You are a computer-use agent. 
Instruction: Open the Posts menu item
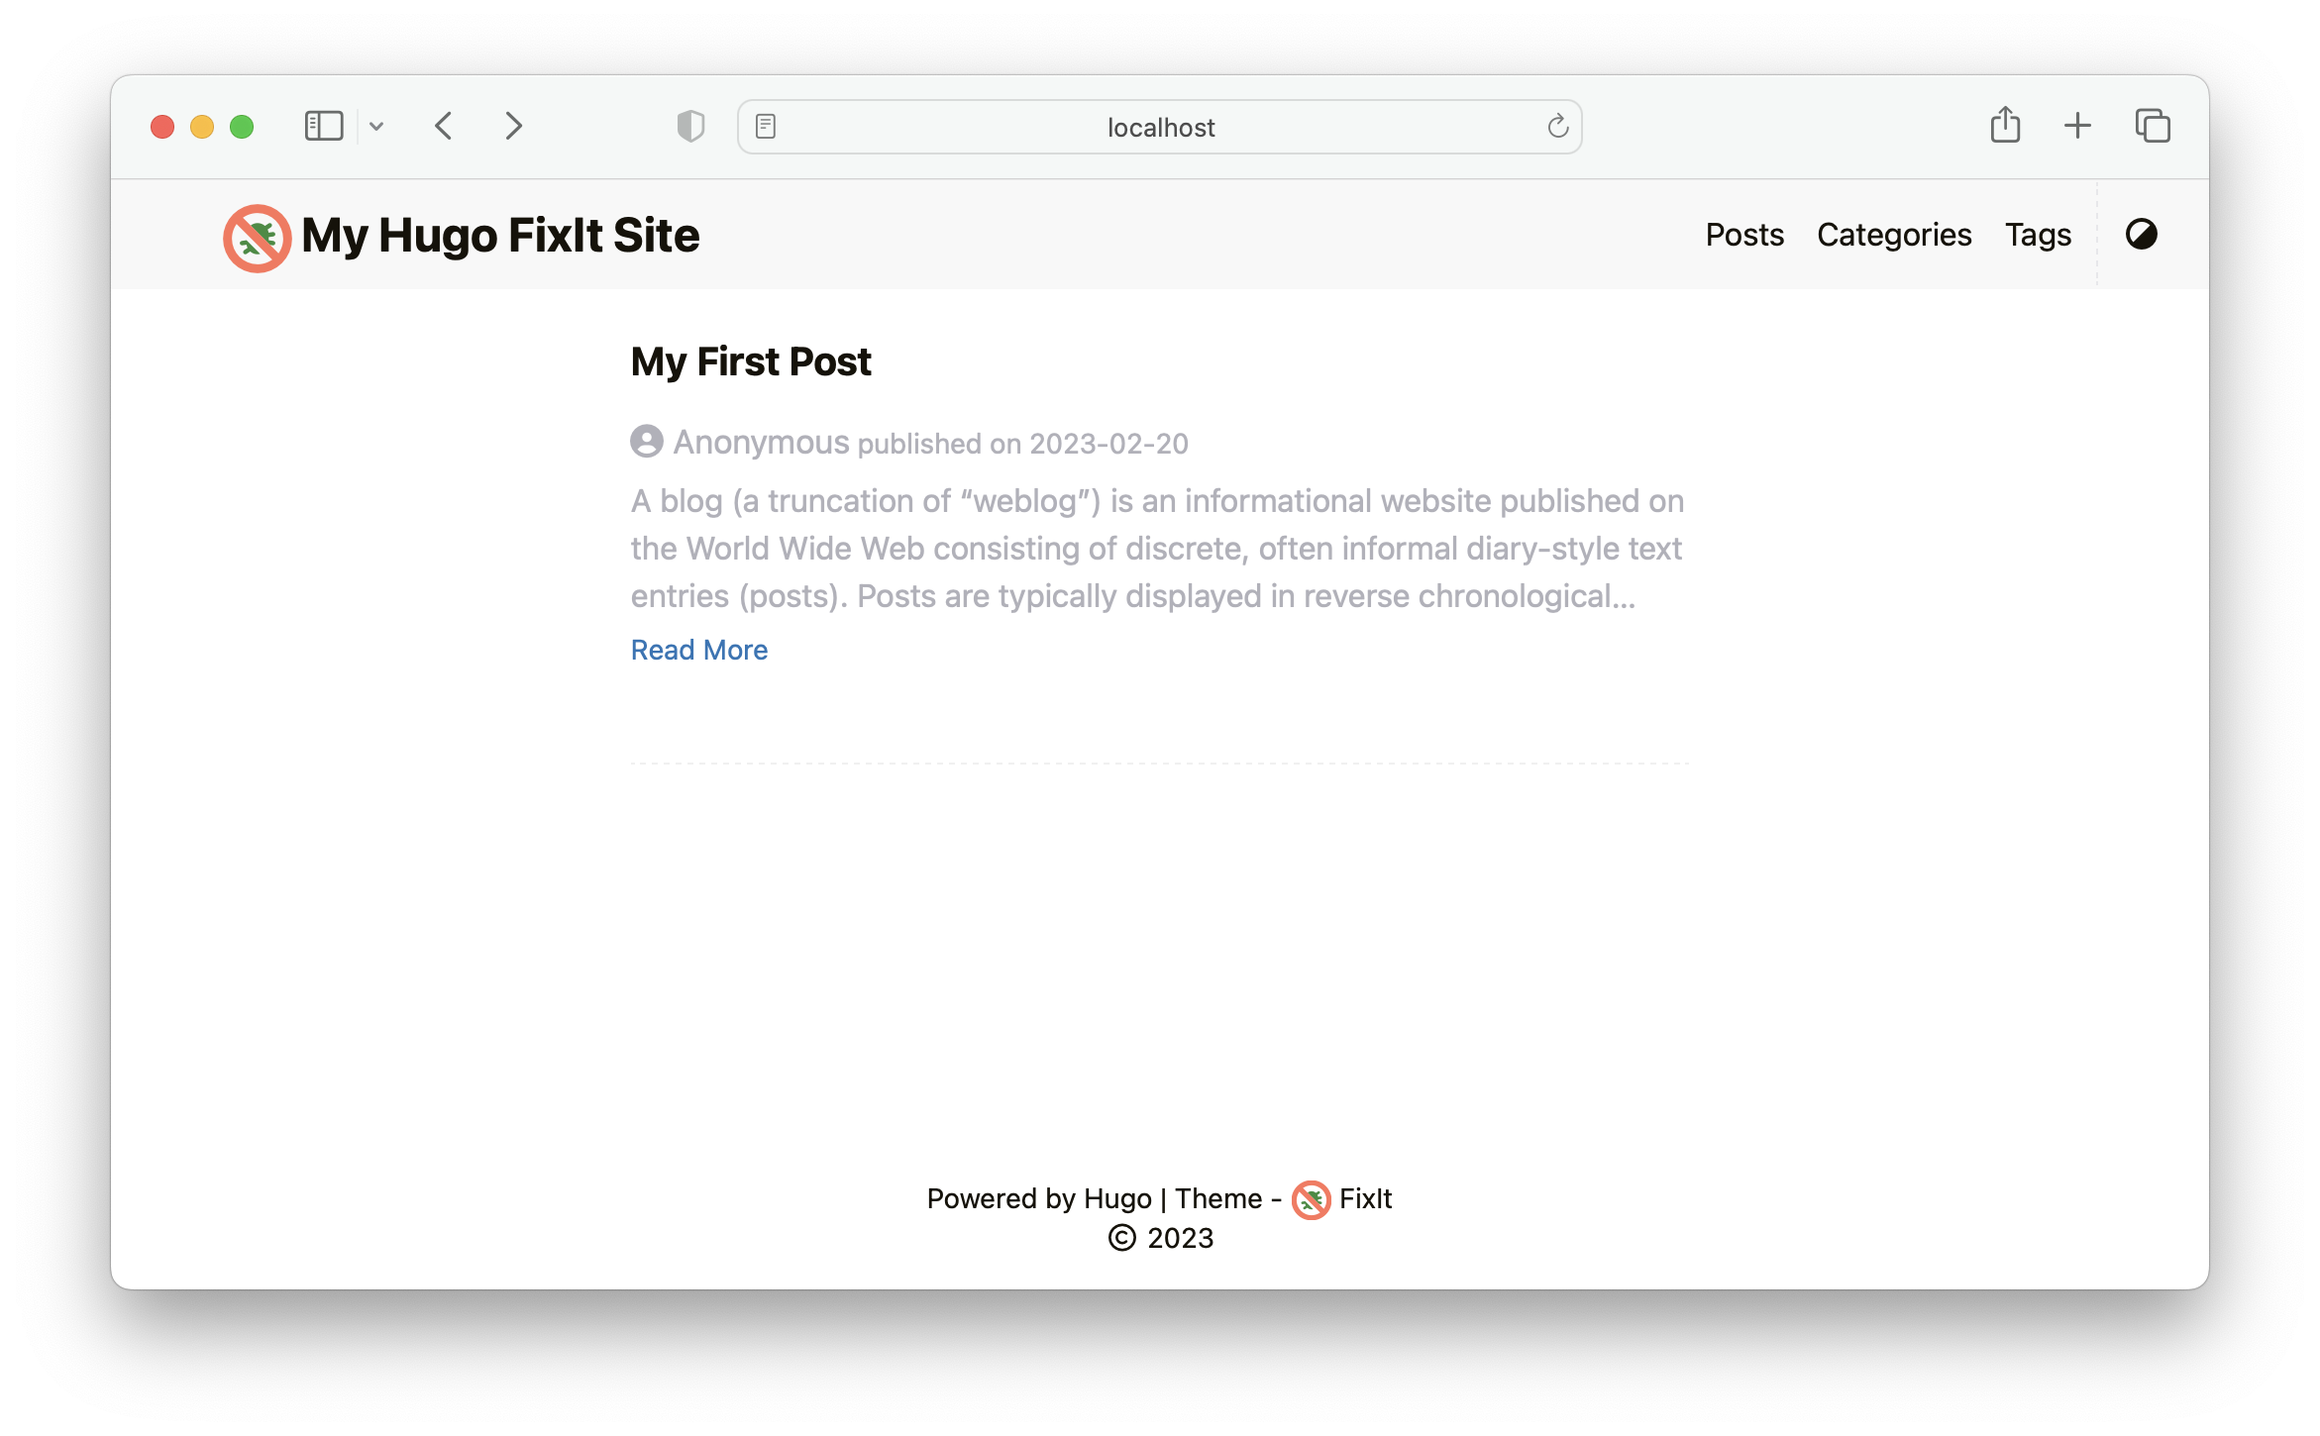click(1743, 235)
